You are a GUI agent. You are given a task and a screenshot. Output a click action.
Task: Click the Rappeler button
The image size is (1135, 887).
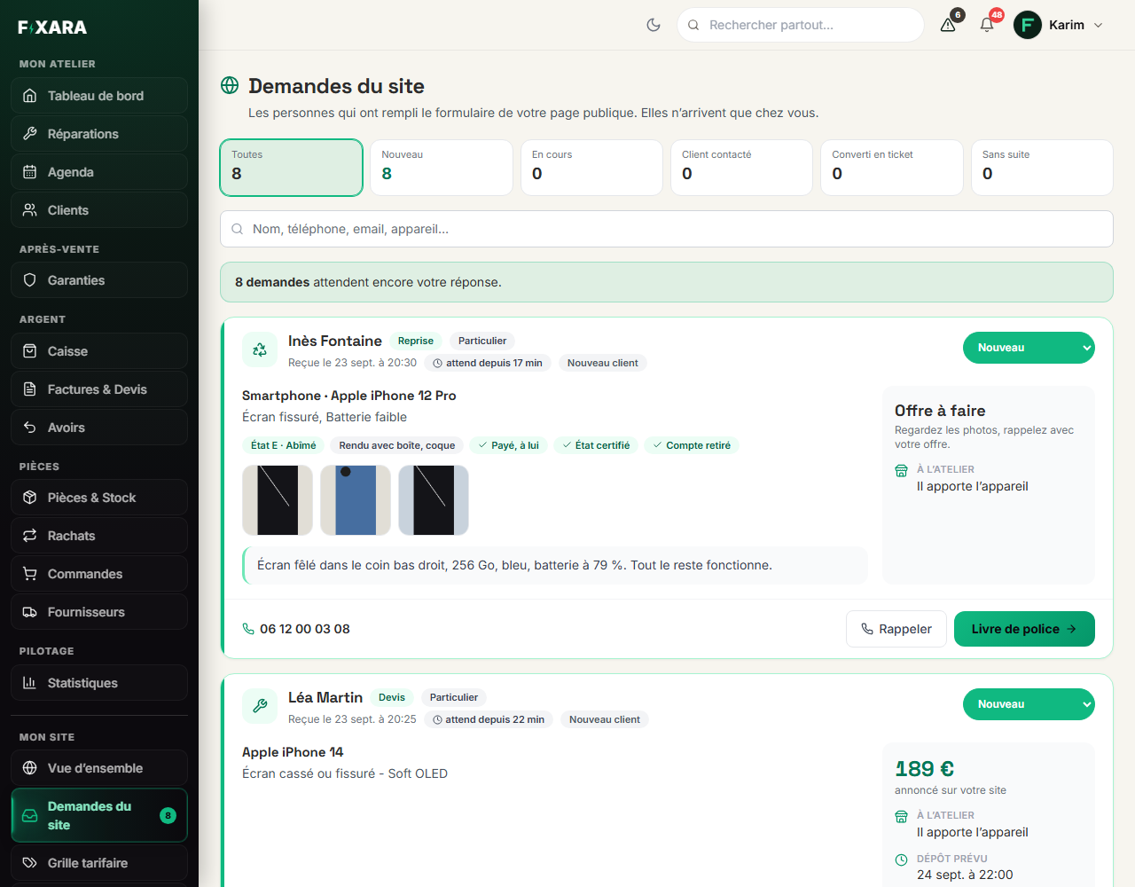point(896,629)
